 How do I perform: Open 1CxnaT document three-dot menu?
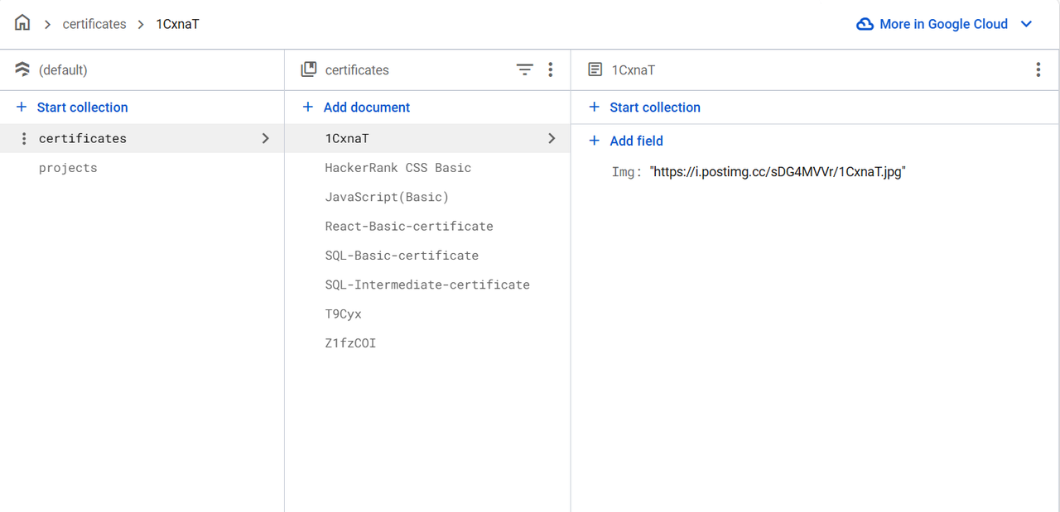(1038, 70)
